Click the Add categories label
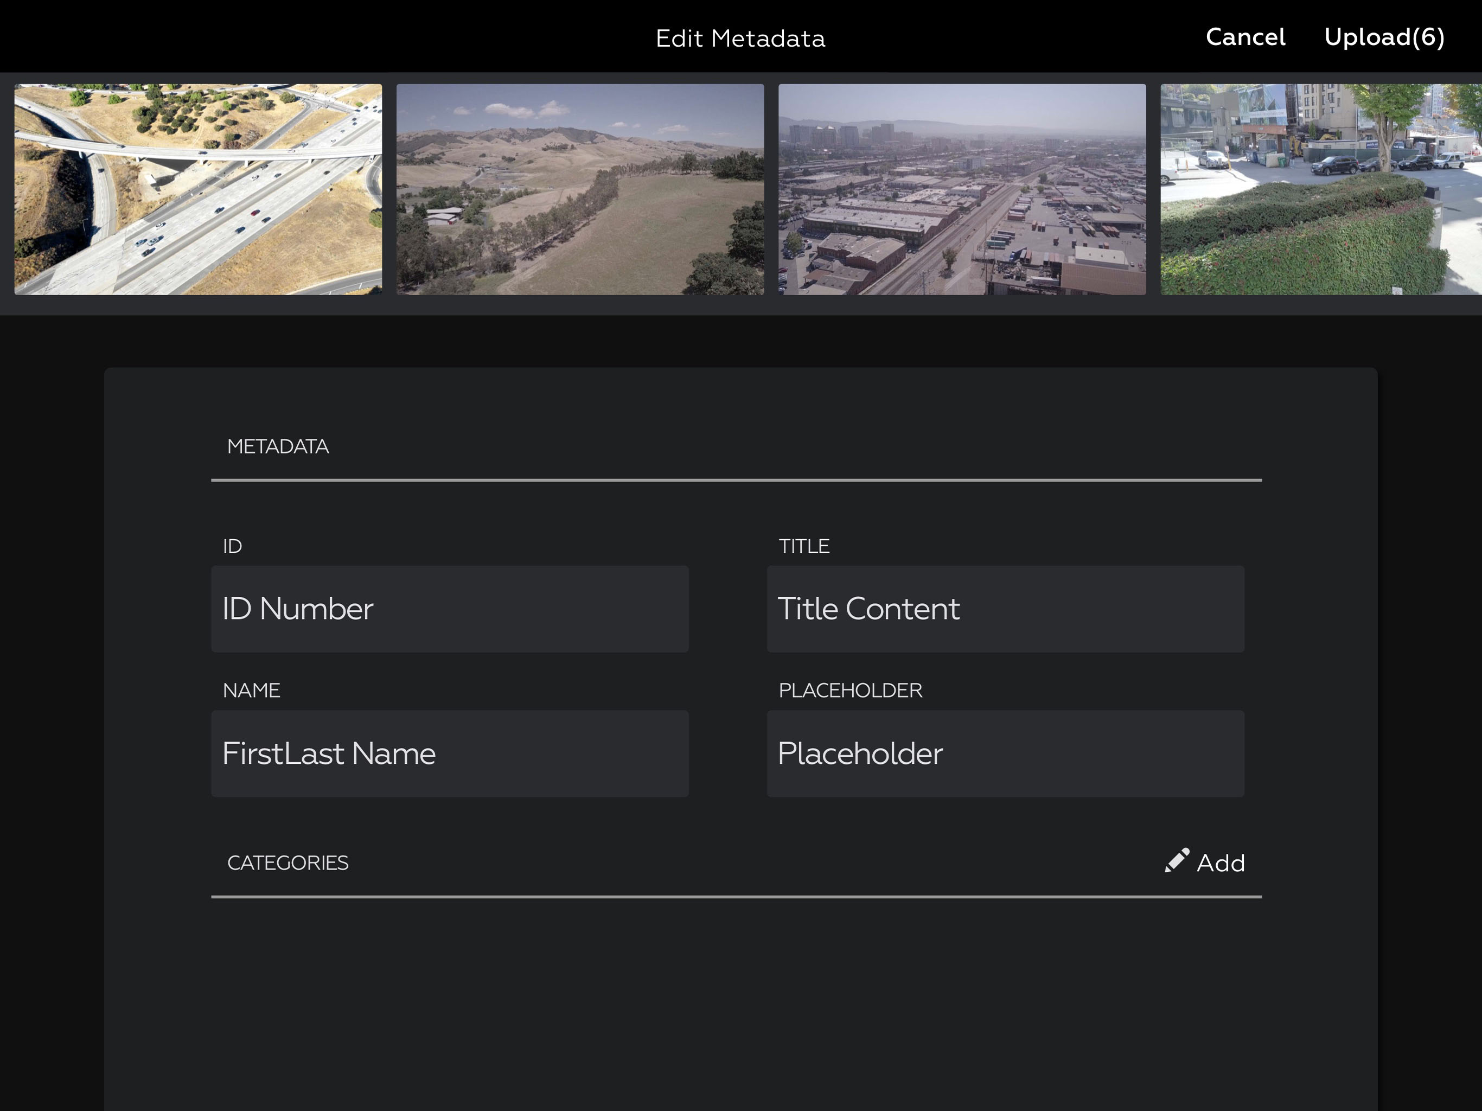 pos(1221,863)
